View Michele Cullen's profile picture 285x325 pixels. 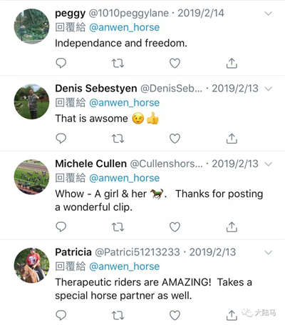(x=31, y=177)
